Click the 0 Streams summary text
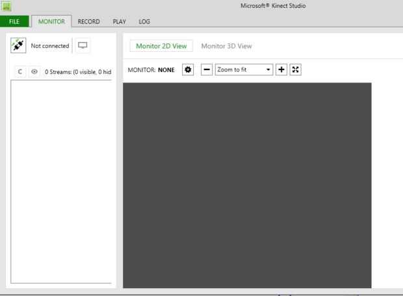Image resolution: width=403 pixels, height=296 pixels. click(78, 72)
